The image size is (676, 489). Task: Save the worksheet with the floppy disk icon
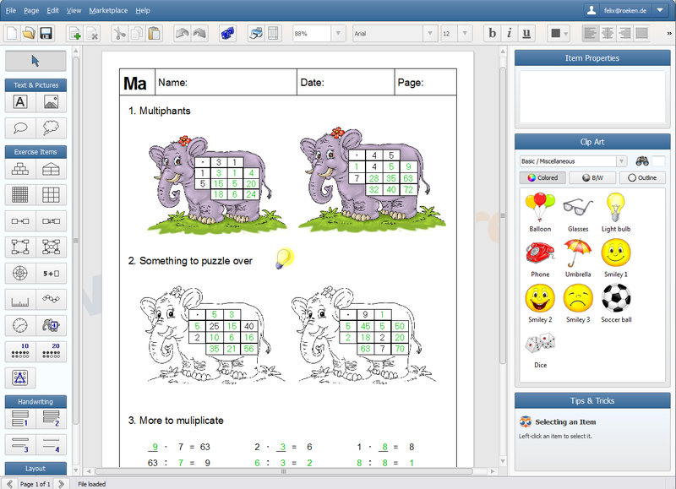click(46, 33)
